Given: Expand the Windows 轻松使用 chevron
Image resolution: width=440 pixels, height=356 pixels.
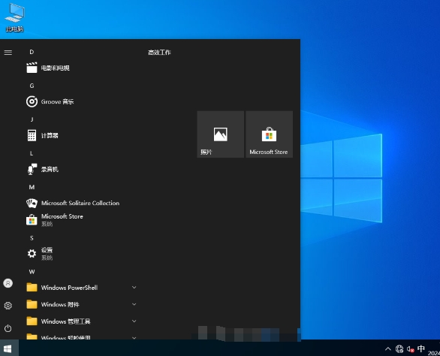Looking at the screenshot, I should coord(134,337).
